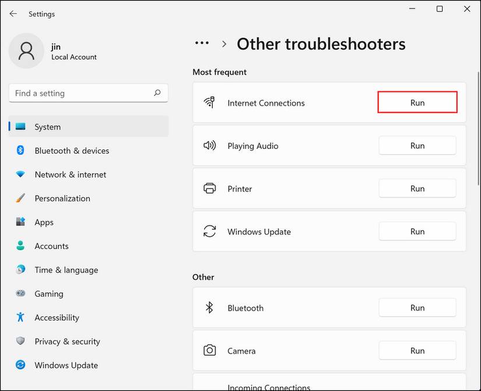The height and width of the screenshot is (391, 481).
Task: Select the Gaming icon in the sidebar
Action: [x=20, y=294]
